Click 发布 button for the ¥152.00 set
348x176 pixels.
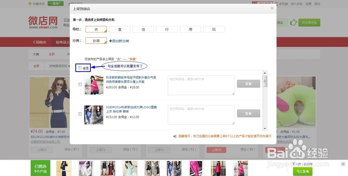[x=248, y=113]
